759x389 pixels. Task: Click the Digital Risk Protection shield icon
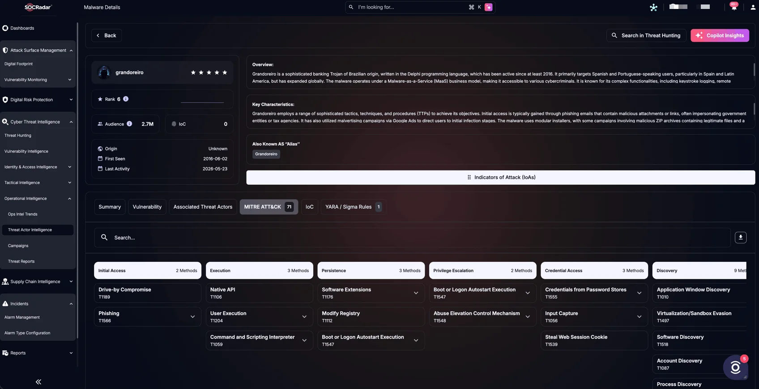coord(5,100)
